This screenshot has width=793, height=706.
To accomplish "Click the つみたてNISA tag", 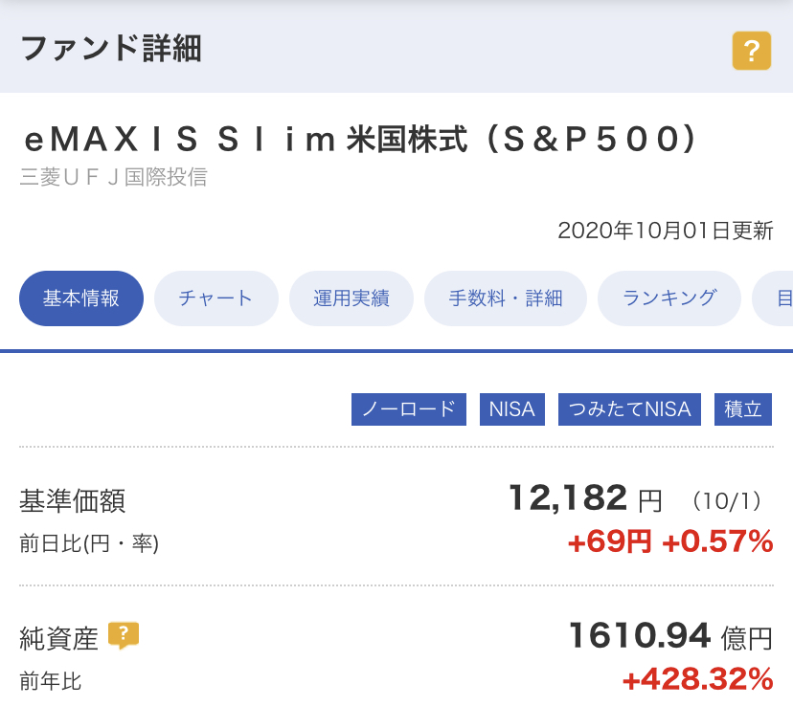I will pos(629,409).
